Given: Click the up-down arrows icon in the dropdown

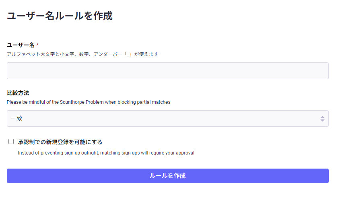Looking at the screenshot, I should click(322, 119).
